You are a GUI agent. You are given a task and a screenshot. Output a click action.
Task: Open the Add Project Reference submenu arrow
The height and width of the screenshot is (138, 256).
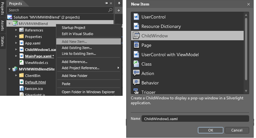tap(118, 68)
